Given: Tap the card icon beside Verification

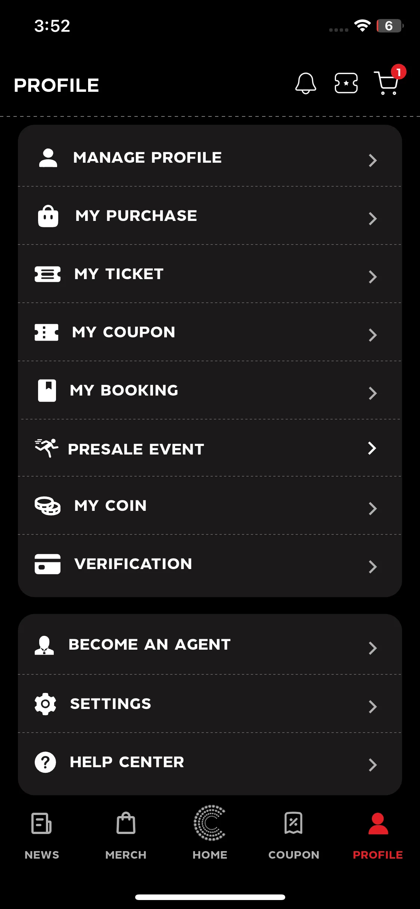Looking at the screenshot, I should point(47,564).
